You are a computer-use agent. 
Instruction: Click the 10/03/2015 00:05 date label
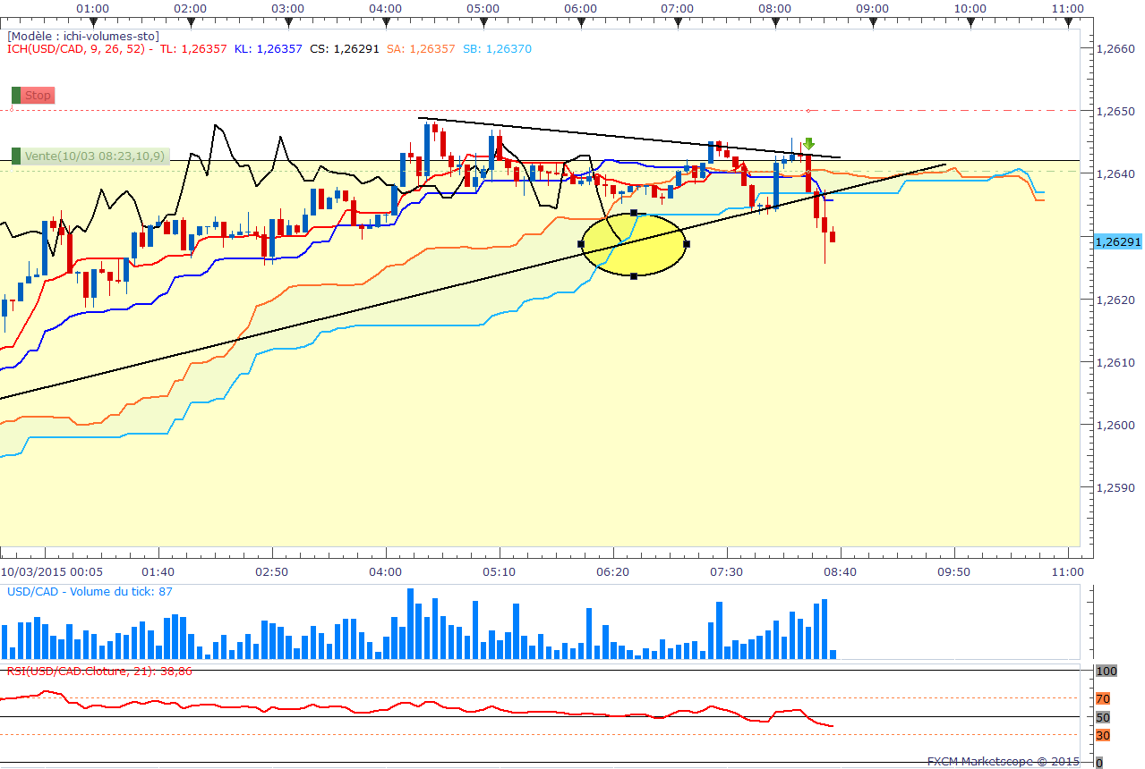click(x=51, y=571)
